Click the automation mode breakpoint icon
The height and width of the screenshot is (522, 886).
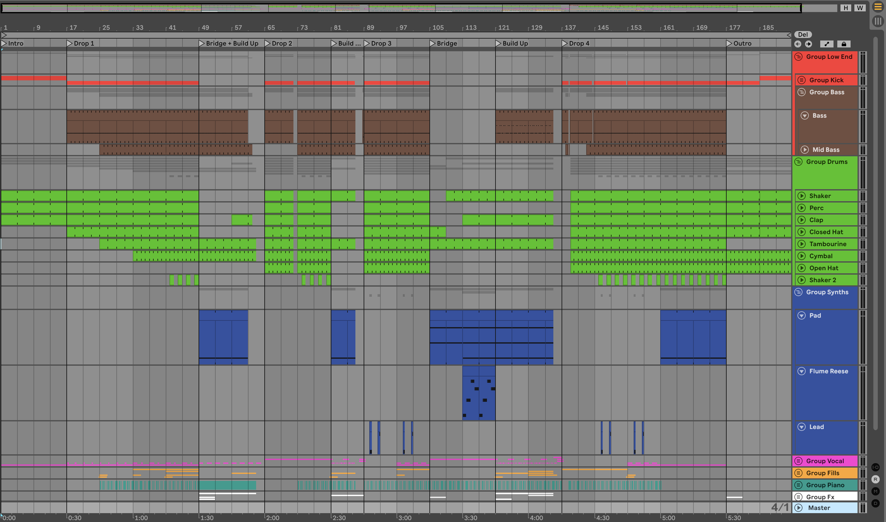click(827, 44)
